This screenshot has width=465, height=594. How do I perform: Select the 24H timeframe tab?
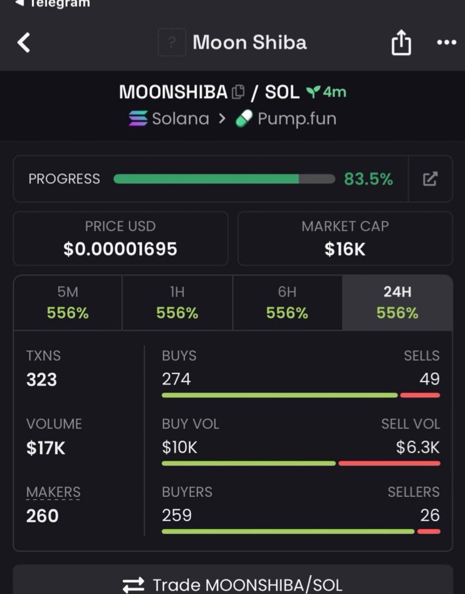pyautogui.click(x=397, y=302)
